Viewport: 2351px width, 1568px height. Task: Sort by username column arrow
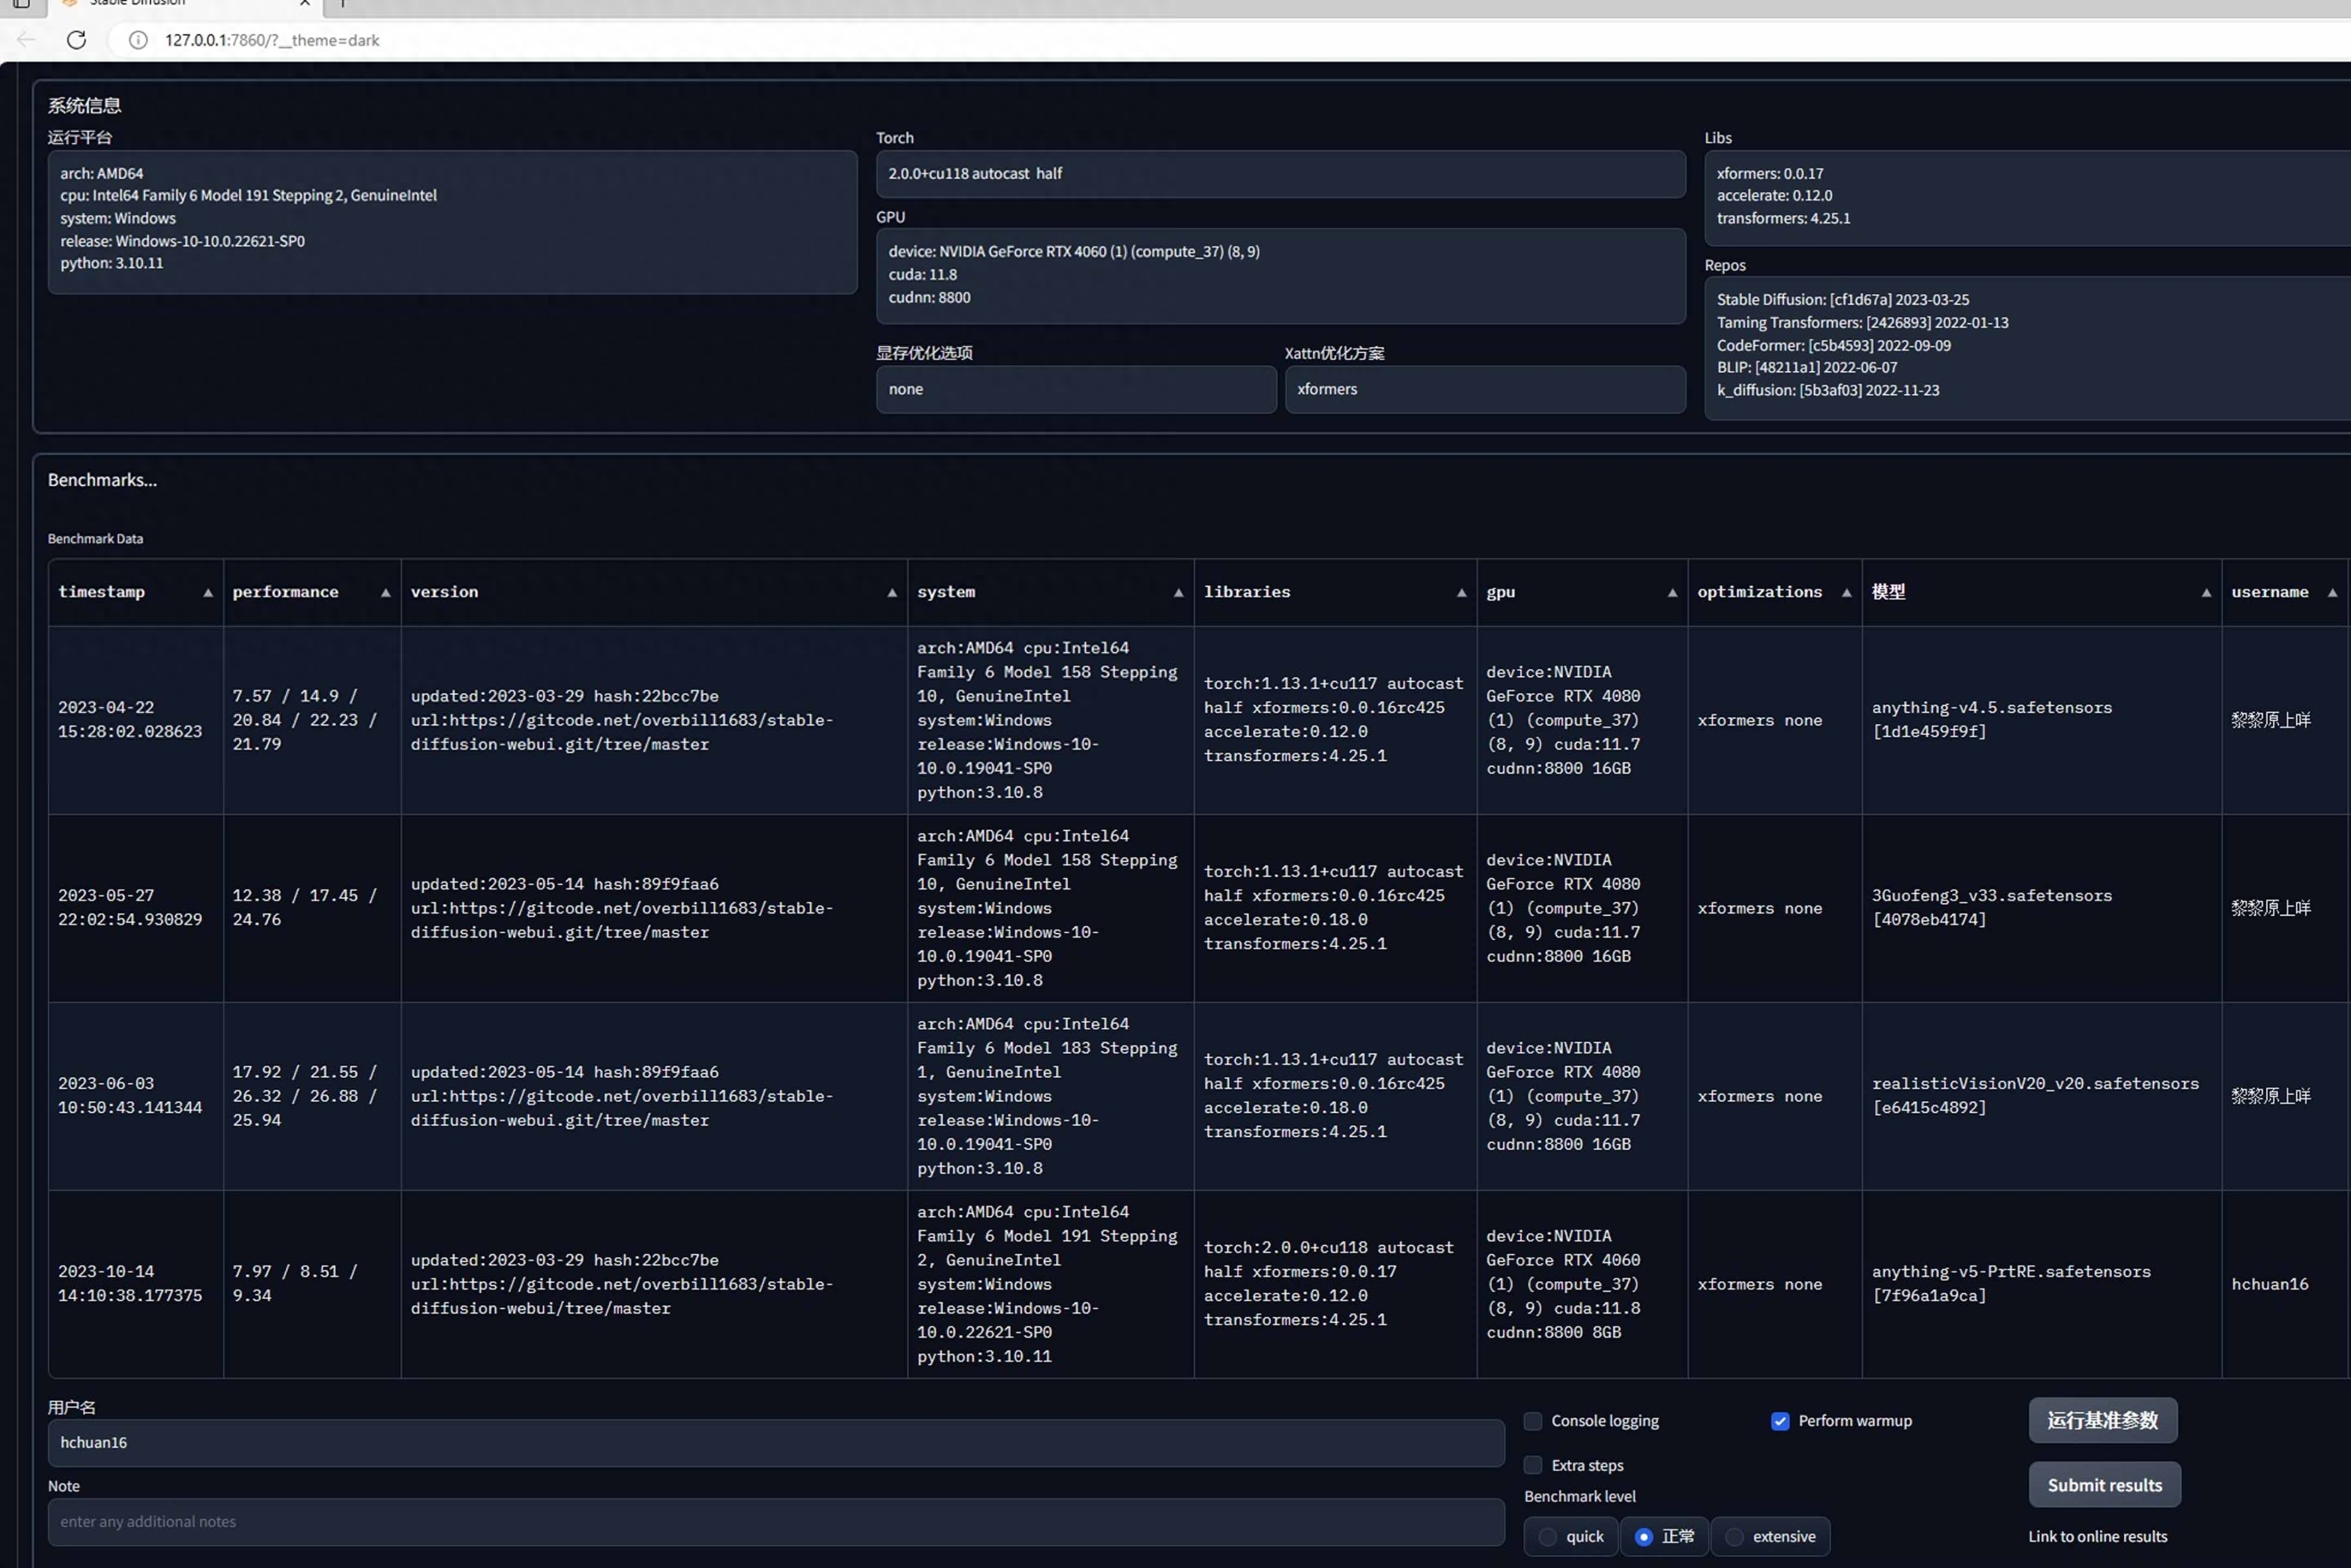[2332, 593]
